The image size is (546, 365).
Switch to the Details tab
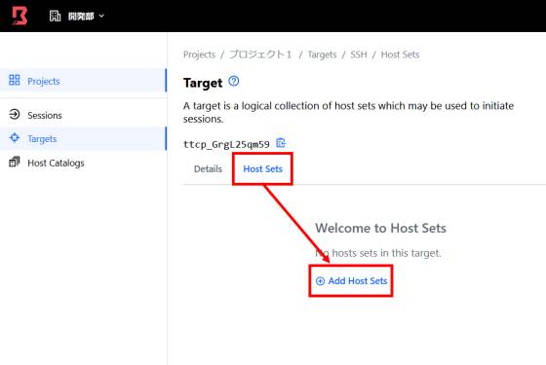208,169
